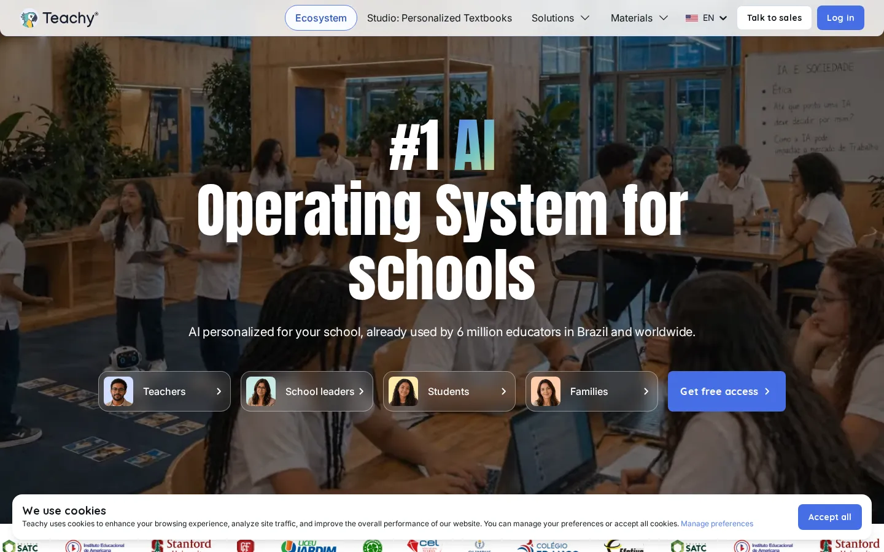Viewport: 884px width, 552px height.
Task: Select the Families audience card
Action: [x=592, y=391]
